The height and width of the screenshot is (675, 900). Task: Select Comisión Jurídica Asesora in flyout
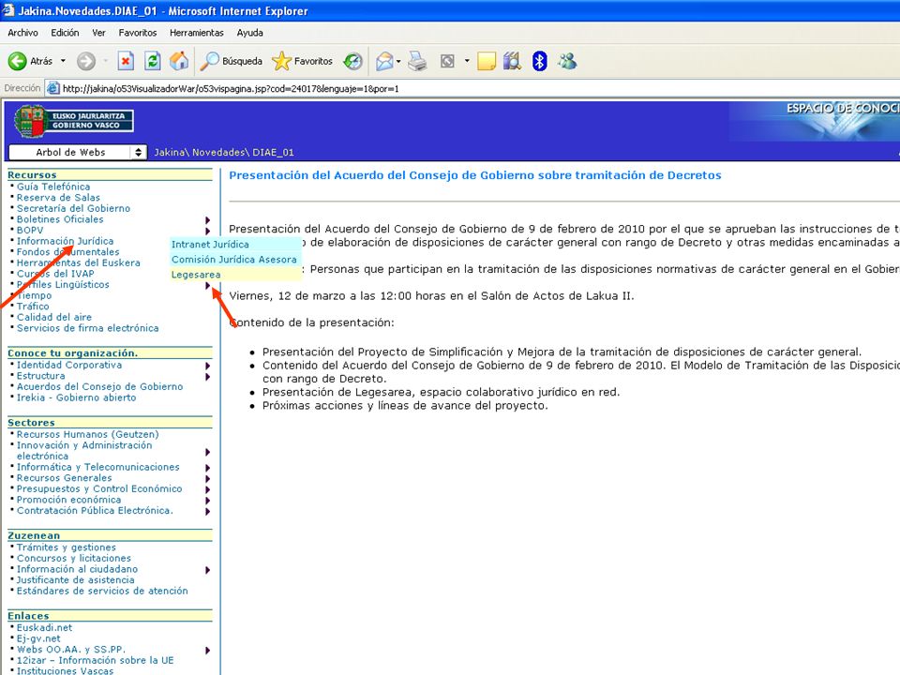235,260
